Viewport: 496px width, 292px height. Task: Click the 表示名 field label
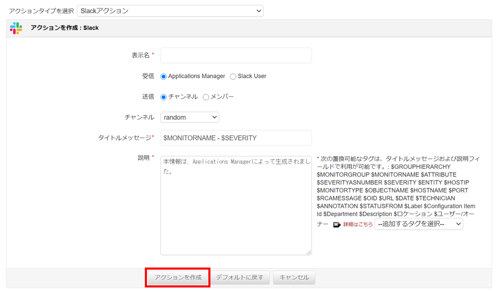[x=141, y=55]
